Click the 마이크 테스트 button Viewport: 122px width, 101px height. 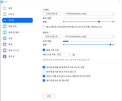52,36
